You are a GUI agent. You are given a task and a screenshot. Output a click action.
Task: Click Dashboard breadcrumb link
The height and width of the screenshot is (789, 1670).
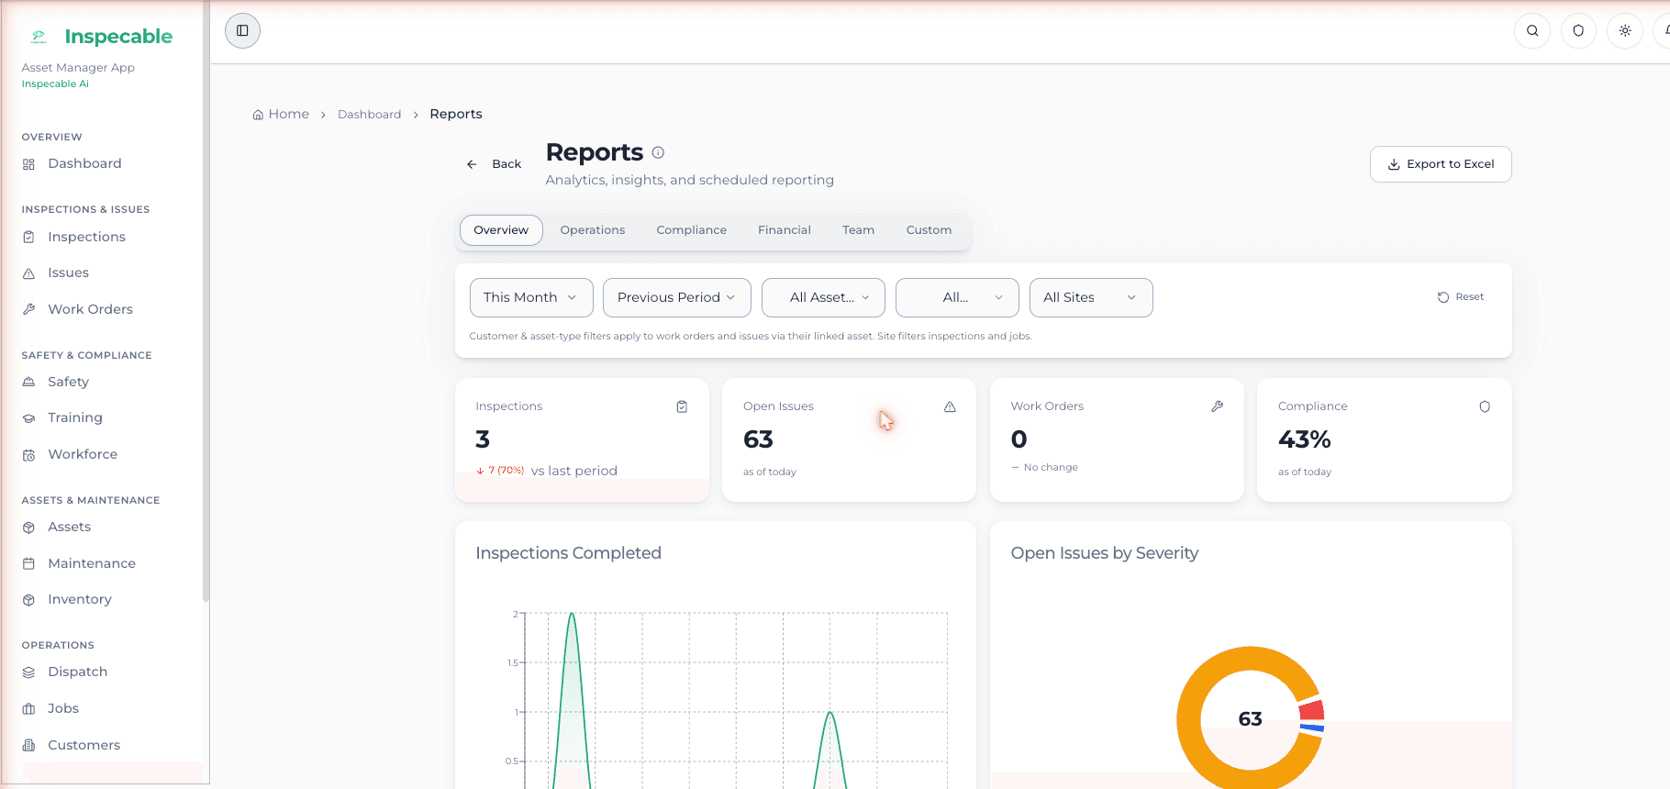[370, 115]
